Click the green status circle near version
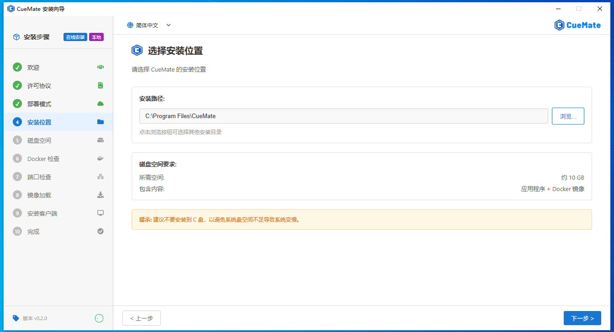Image resolution: width=614 pixels, height=332 pixels. point(99,318)
